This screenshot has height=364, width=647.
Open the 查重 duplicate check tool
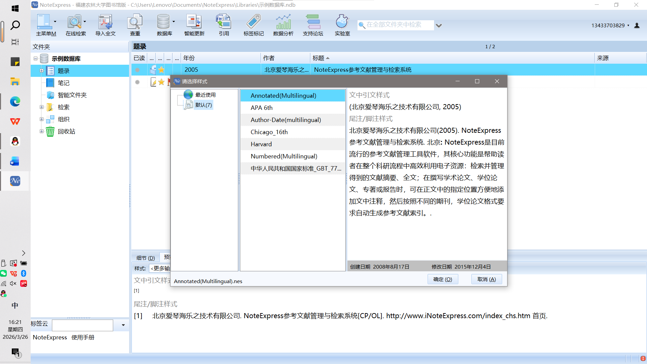click(135, 22)
